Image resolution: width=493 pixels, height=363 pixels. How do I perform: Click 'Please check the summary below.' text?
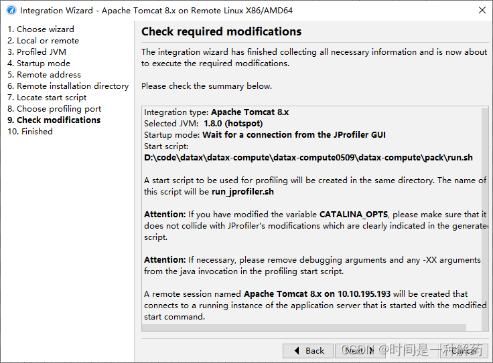click(206, 86)
